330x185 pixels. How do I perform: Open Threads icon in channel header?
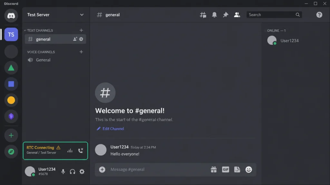(x=203, y=15)
